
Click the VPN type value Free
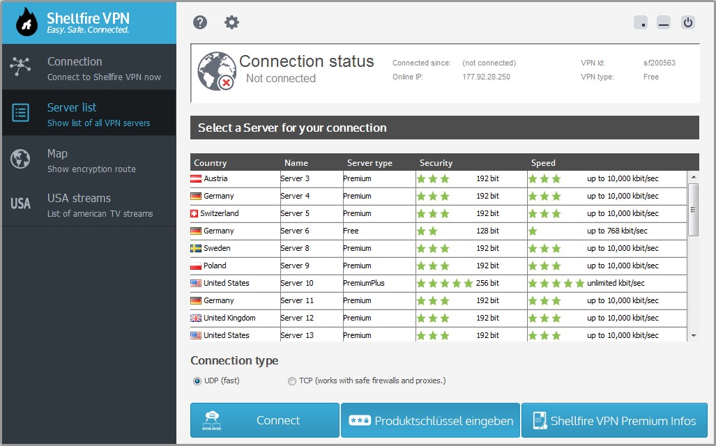pyautogui.click(x=650, y=77)
